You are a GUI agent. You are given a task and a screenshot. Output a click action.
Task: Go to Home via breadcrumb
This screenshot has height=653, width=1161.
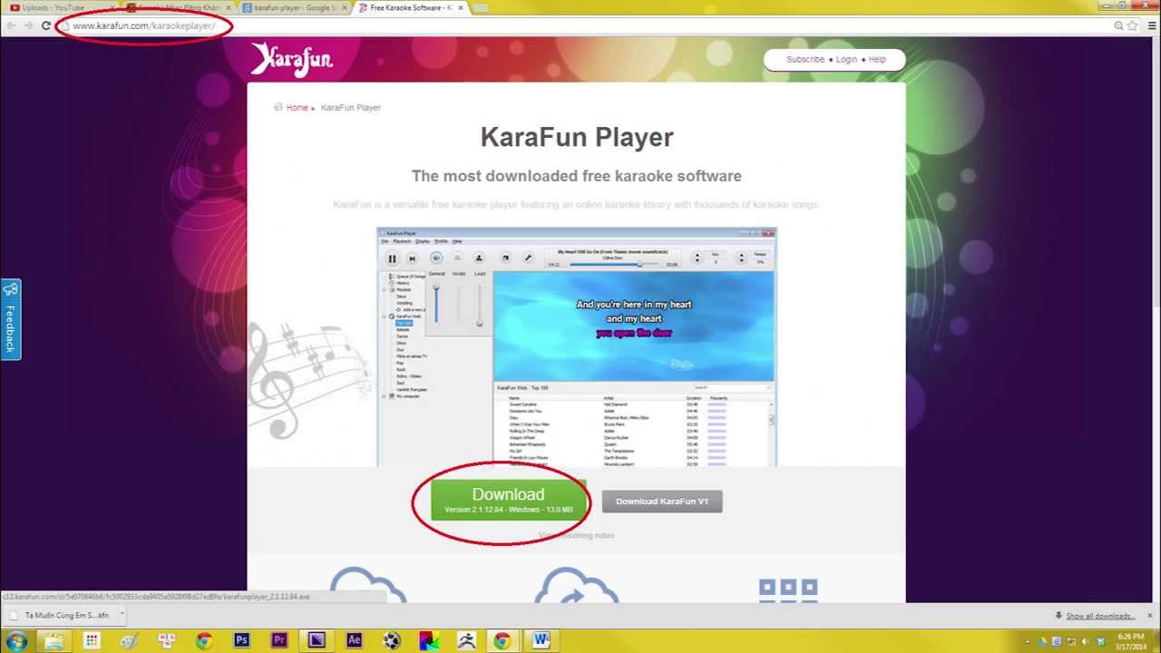tap(297, 107)
